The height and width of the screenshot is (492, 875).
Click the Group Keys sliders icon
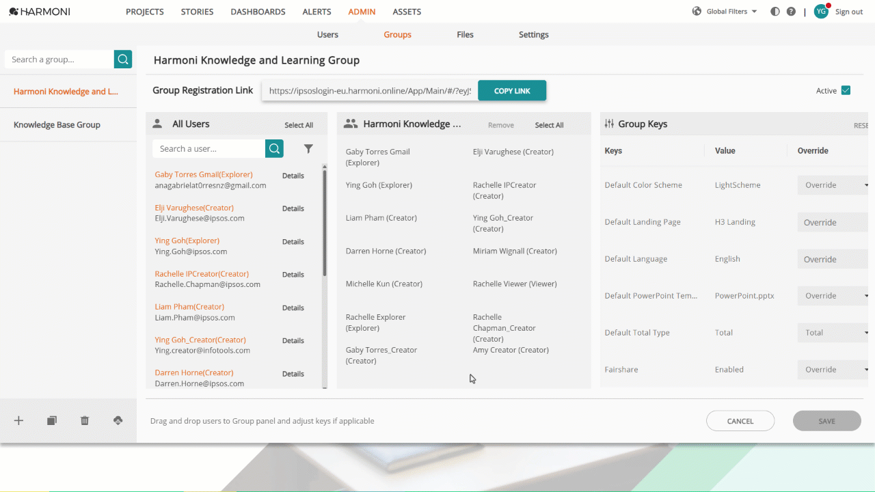(x=609, y=124)
